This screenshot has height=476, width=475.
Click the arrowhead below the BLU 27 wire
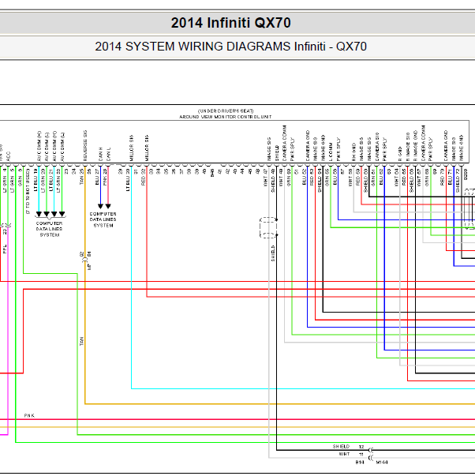pyautogui.click(x=100, y=206)
